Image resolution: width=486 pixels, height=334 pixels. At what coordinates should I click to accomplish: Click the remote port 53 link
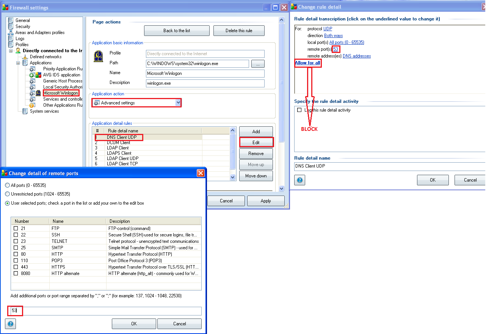pyautogui.click(x=336, y=49)
